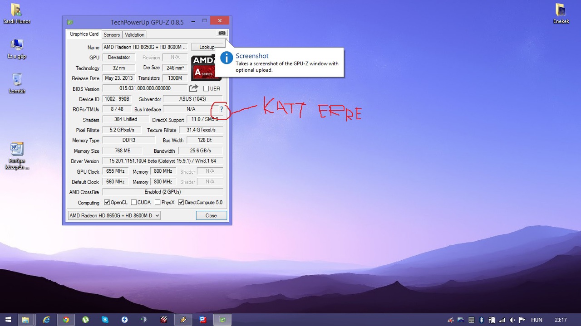The height and width of the screenshot is (326, 581).
Task: Click the Devastator GPU value
Action: (119, 58)
